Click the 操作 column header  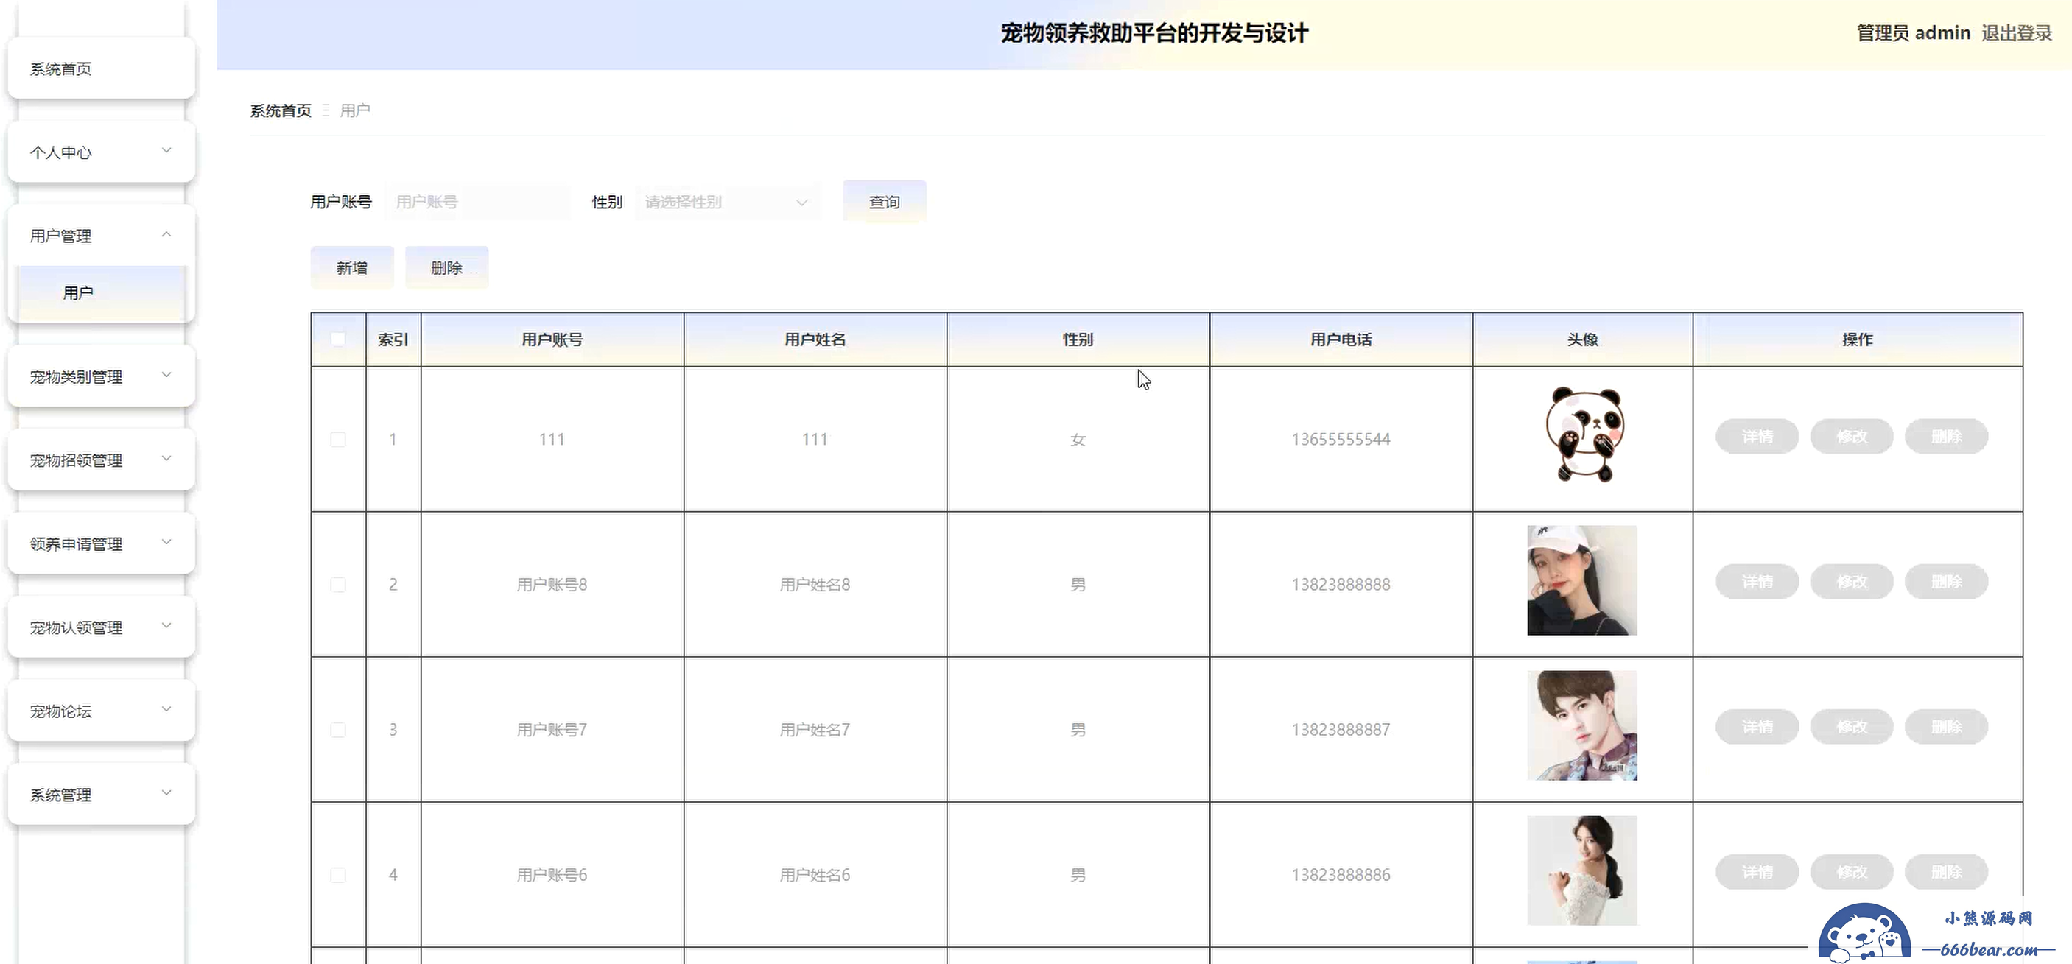tap(1857, 339)
